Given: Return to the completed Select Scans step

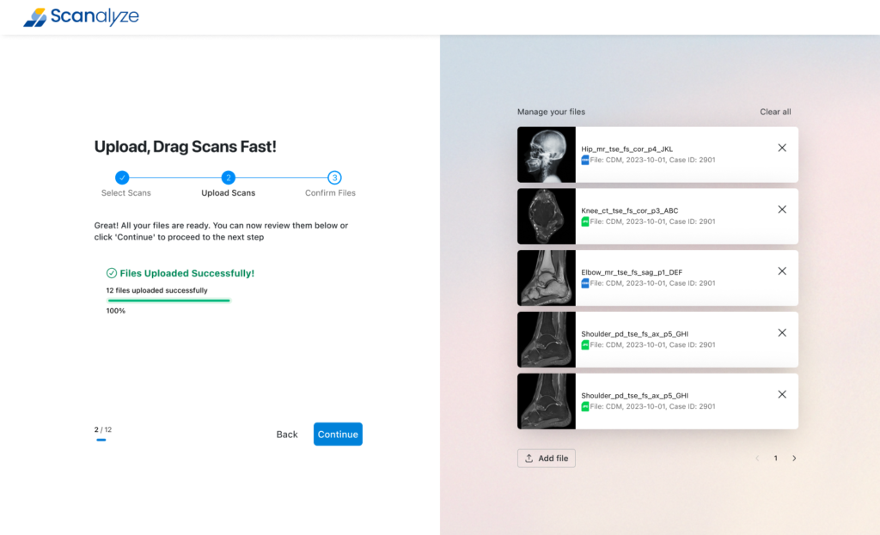Looking at the screenshot, I should (122, 178).
